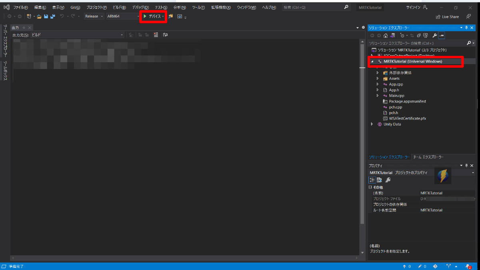Image resolution: width=480 pixels, height=270 pixels.
Task: Click the Redo arrow icon
Action: 73,16
